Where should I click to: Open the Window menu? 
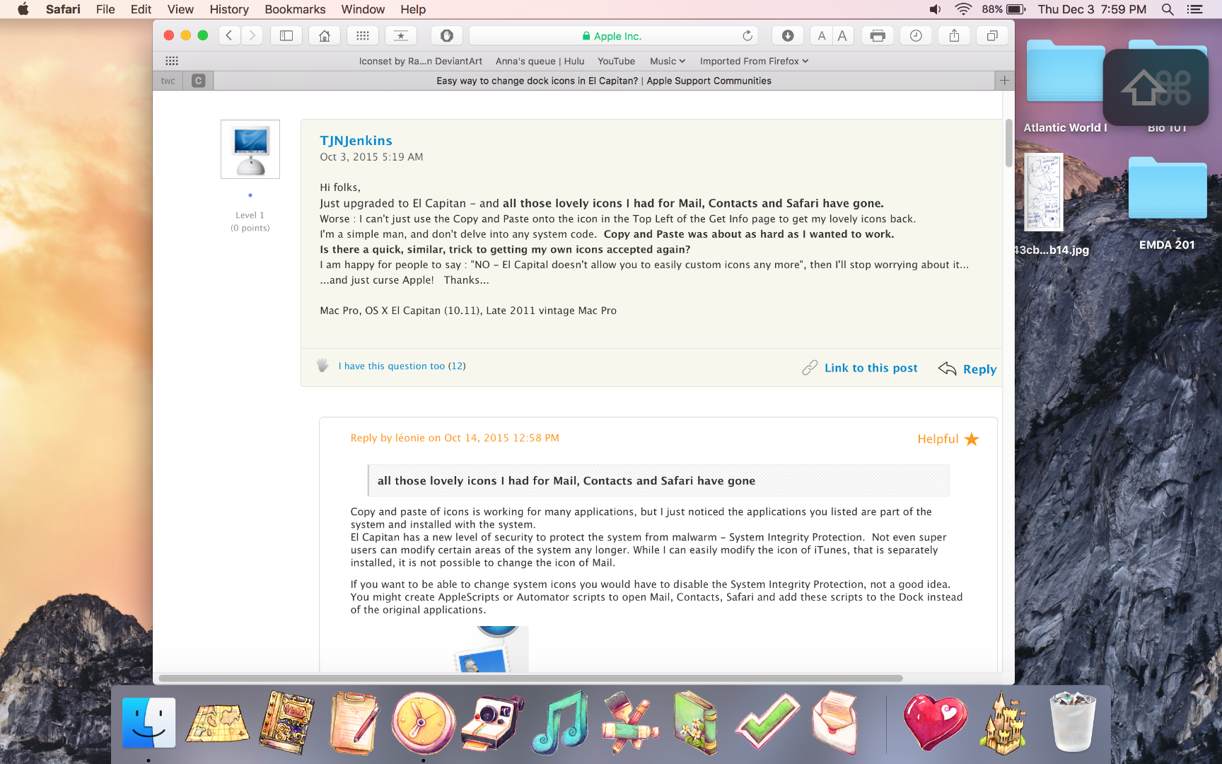click(x=363, y=9)
